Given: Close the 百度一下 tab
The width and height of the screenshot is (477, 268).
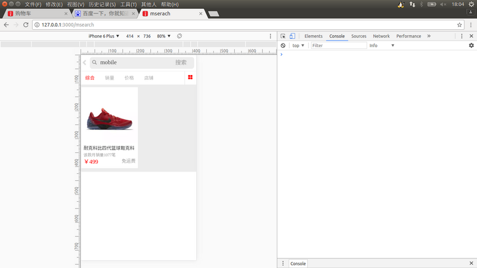Looking at the screenshot, I should pos(133,14).
